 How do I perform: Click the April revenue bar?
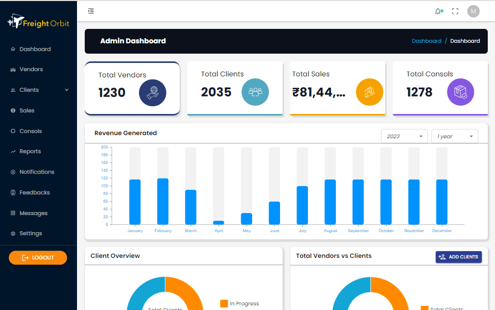point(219,222)
